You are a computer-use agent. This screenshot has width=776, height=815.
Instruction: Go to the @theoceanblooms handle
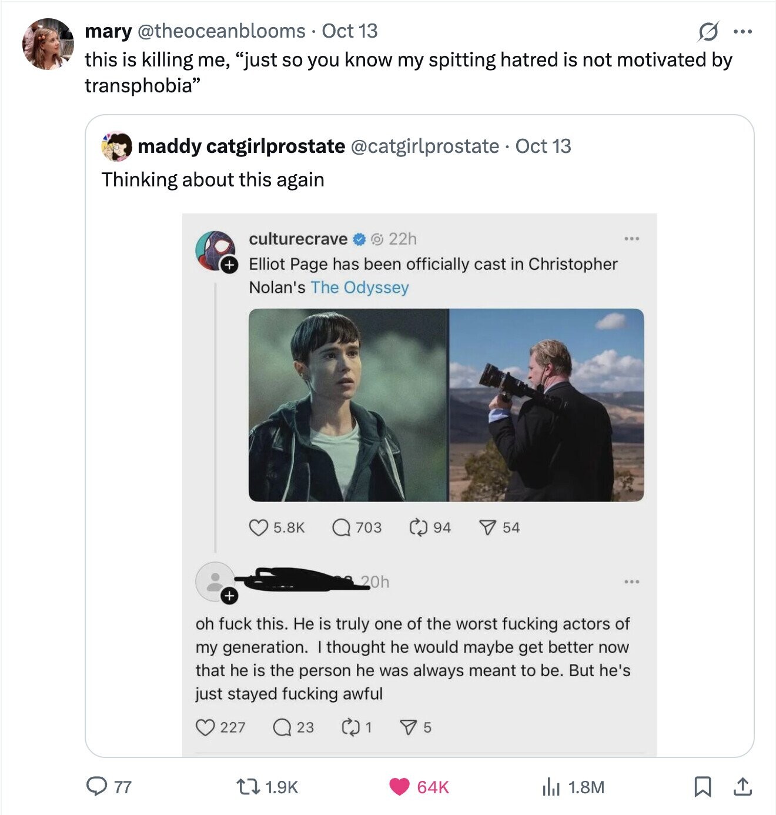click(x=221, y=31)
